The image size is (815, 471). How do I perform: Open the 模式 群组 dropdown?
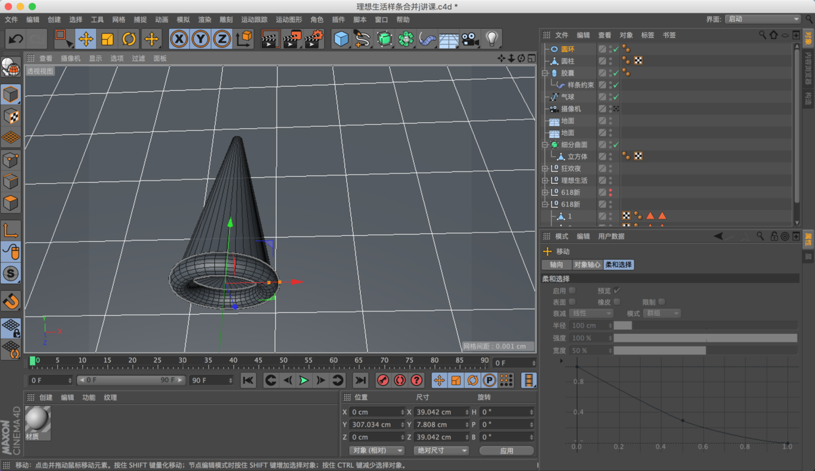point(662,313)
